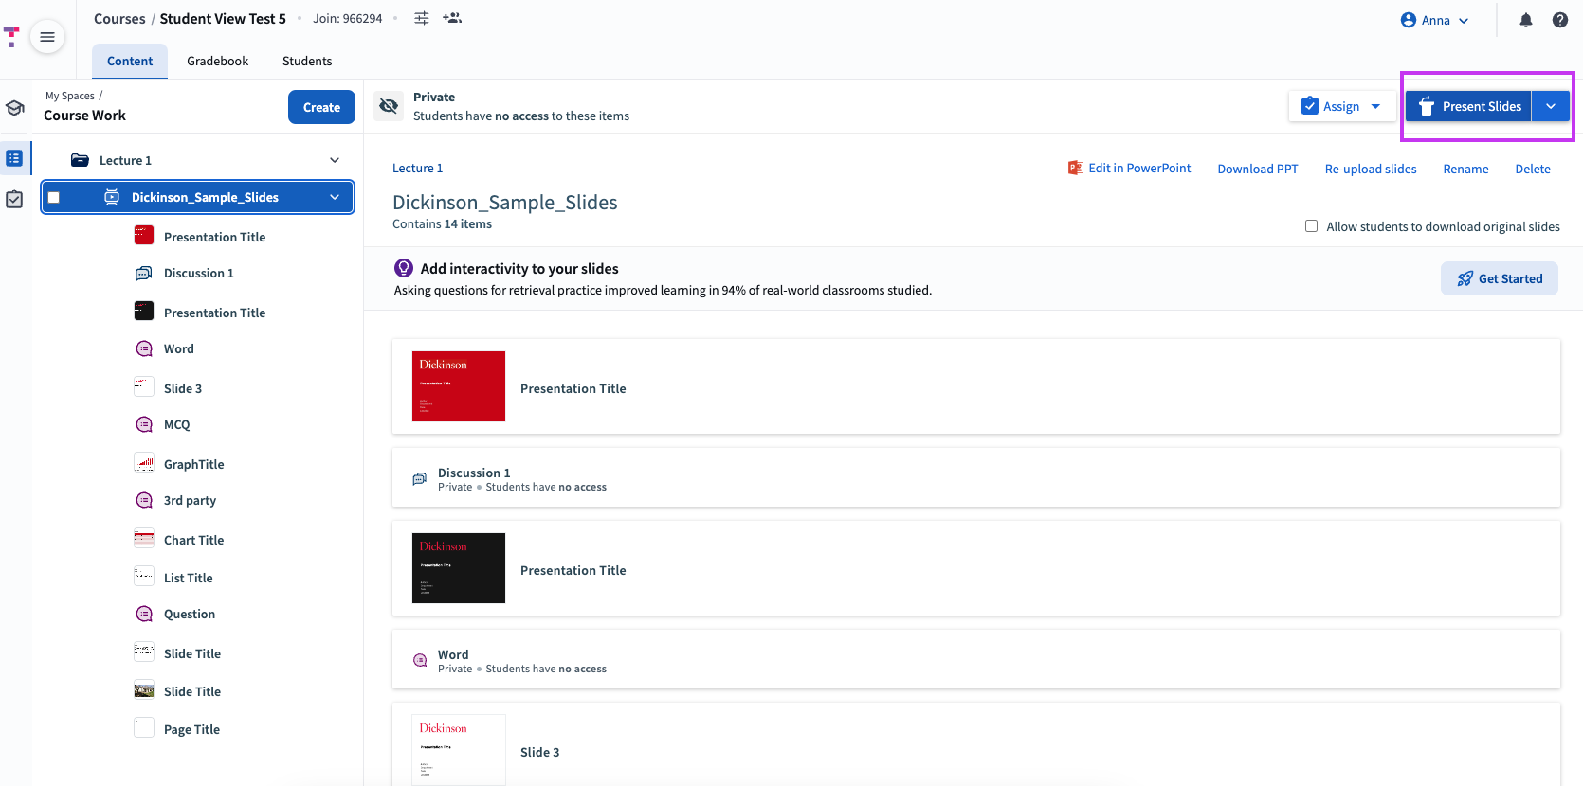This screenshot has width=1583, height=786.
Task: Open the Anna account menu
Action: click(1434, 20)
